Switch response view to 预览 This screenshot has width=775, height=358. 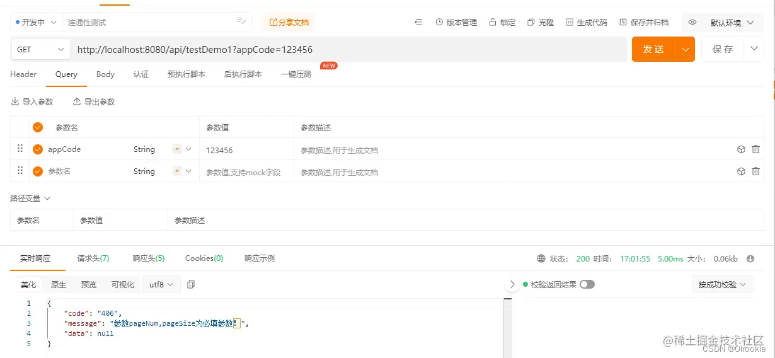point(89,284)
